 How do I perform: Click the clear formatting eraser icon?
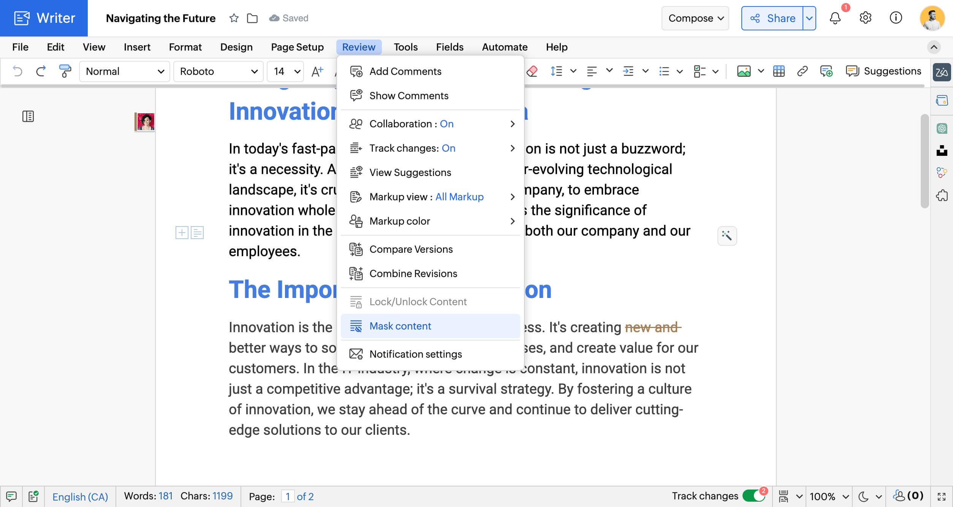point(532,71)
